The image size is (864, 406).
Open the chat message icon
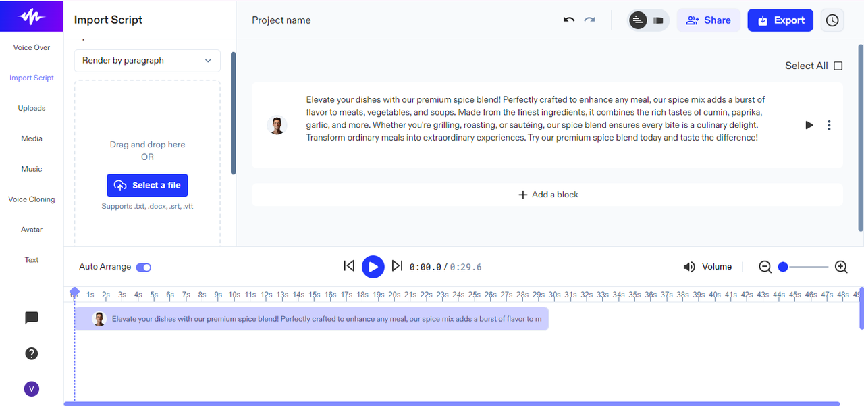31,318
